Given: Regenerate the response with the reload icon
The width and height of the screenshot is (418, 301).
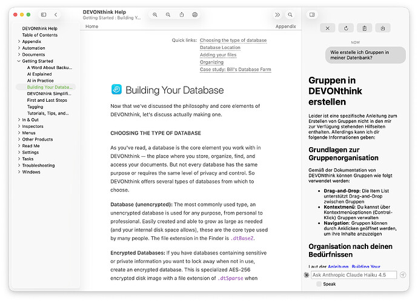Looking at the screenshot, I should pyautogui.click(x=346, y=28).
